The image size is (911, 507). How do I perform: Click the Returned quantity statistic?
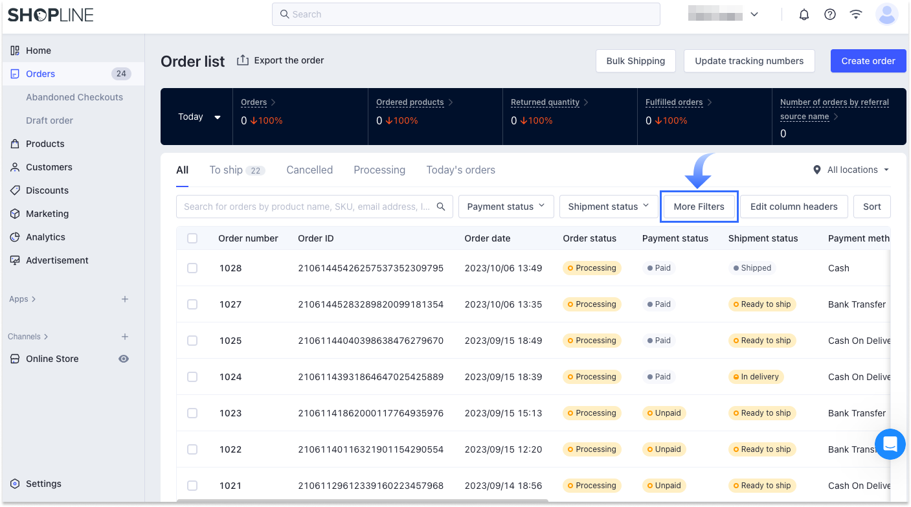click(x=545, y=102)
